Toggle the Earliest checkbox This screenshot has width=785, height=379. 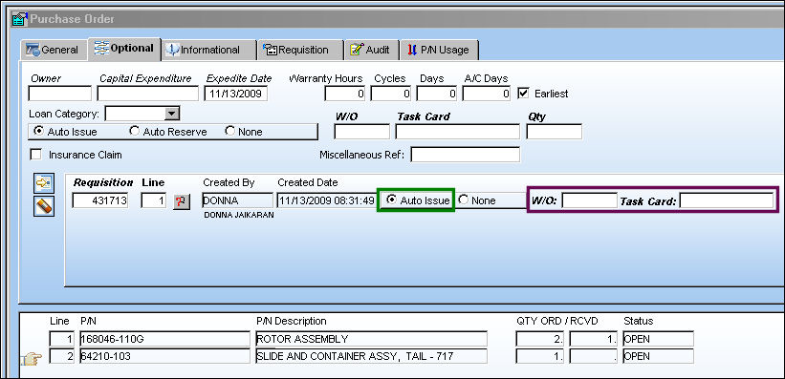[524, 93]
